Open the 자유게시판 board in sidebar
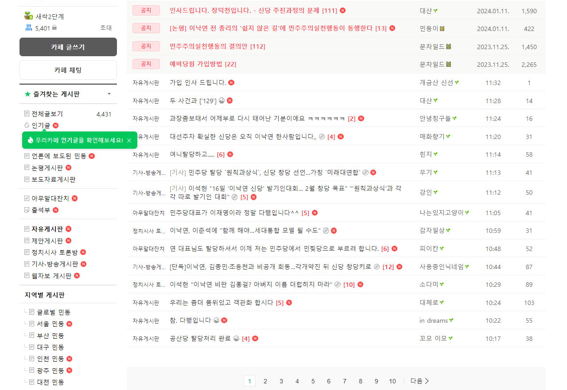 pyautogui.click(x=47, y=229)
